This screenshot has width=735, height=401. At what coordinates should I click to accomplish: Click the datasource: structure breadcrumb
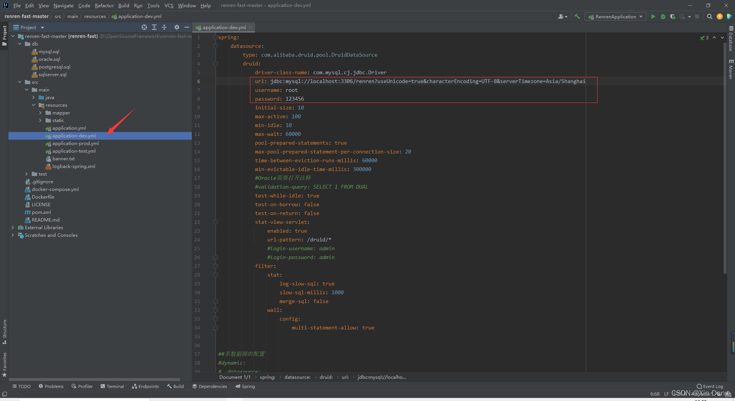tap(297, 377)
